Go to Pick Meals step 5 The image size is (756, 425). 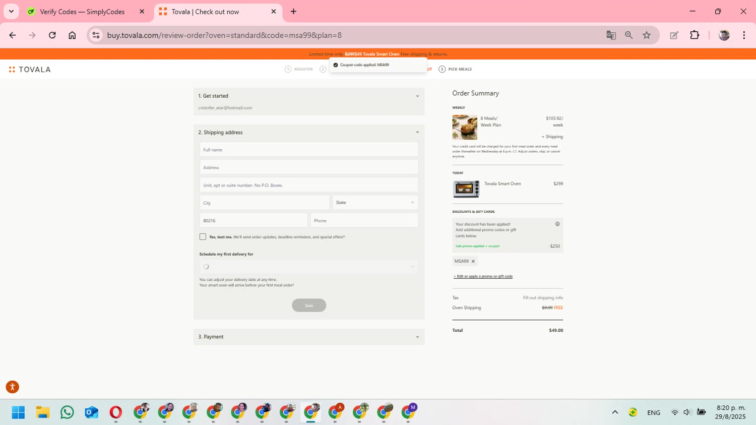455,69
